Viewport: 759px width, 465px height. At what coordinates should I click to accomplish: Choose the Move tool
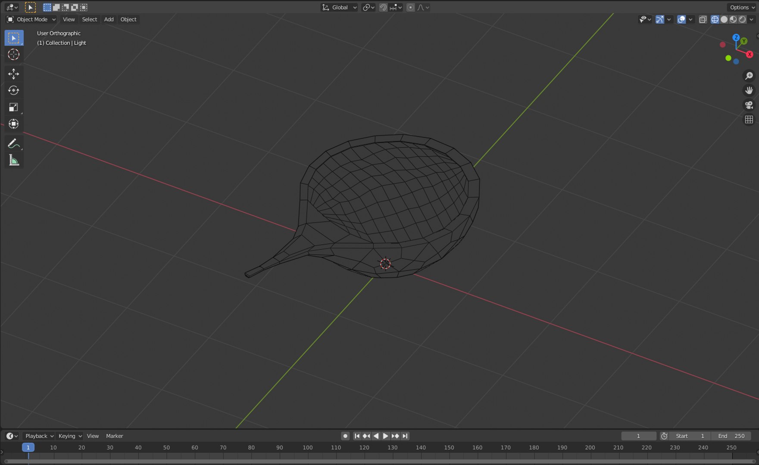(x=14, y=74)
